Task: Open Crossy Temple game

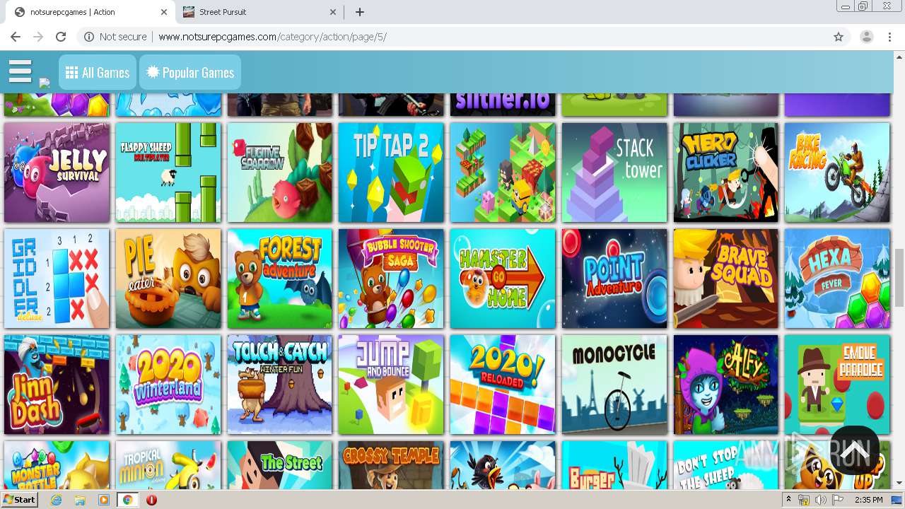Action: point(391,465)
